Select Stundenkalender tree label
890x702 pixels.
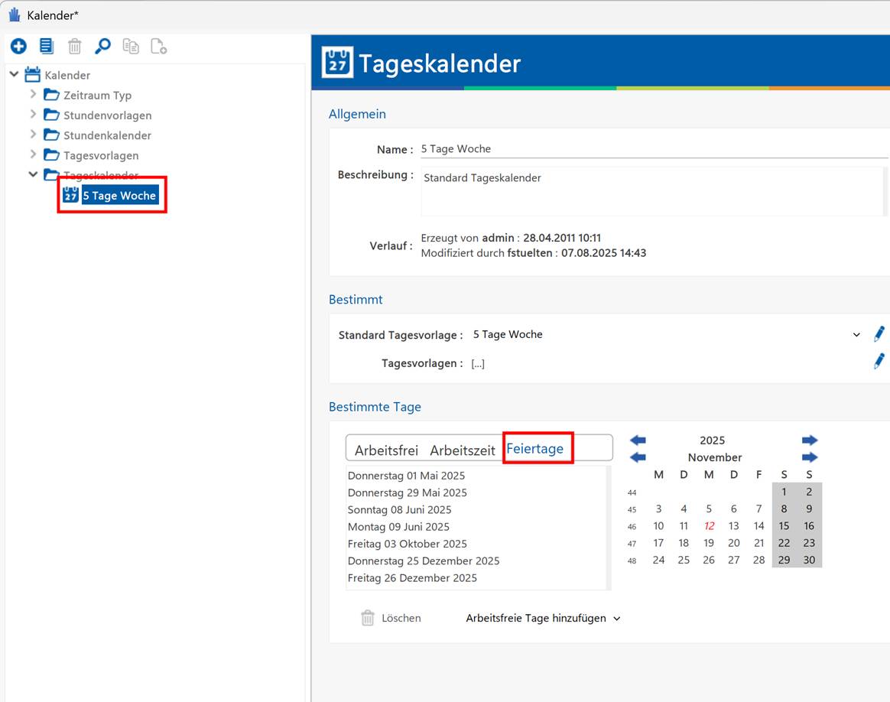point(107,135)
